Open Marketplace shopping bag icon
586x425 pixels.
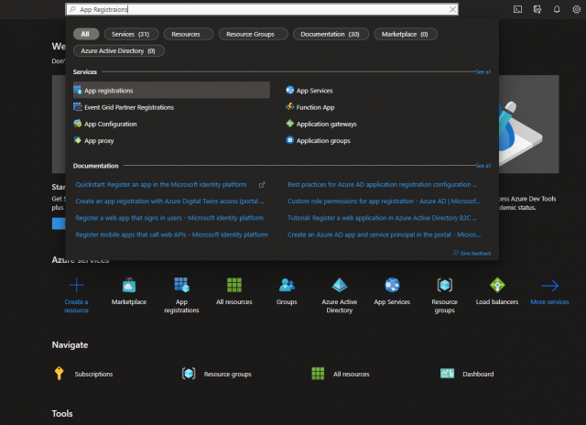point(129,285)
